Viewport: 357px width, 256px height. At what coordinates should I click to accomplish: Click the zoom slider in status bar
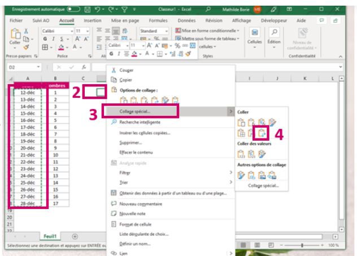coord(302,245)
